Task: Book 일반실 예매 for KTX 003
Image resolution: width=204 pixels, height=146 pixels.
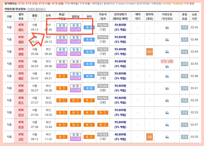Action: pos(75,37)
